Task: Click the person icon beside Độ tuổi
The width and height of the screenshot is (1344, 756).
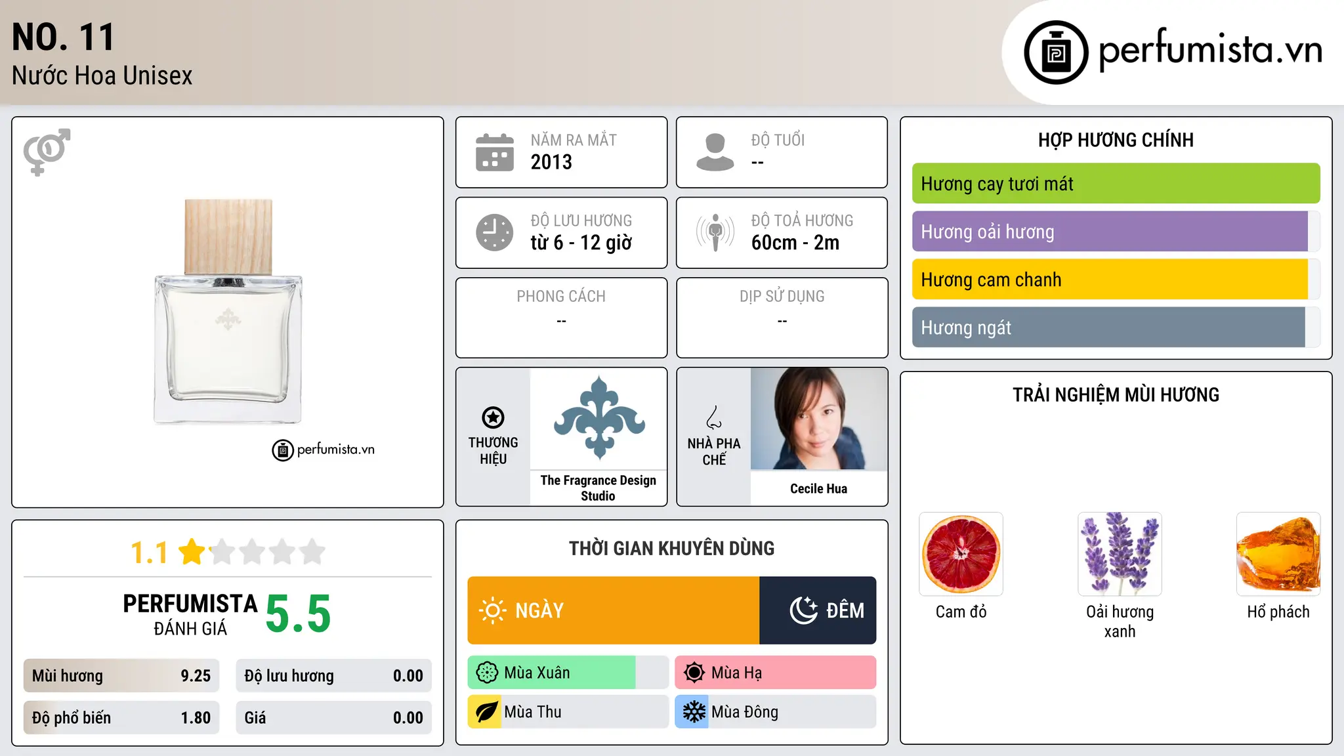Action: pos(715,152)
